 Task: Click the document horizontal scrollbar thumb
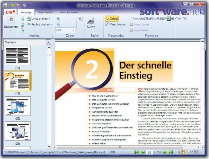click(x=120, y=147)
